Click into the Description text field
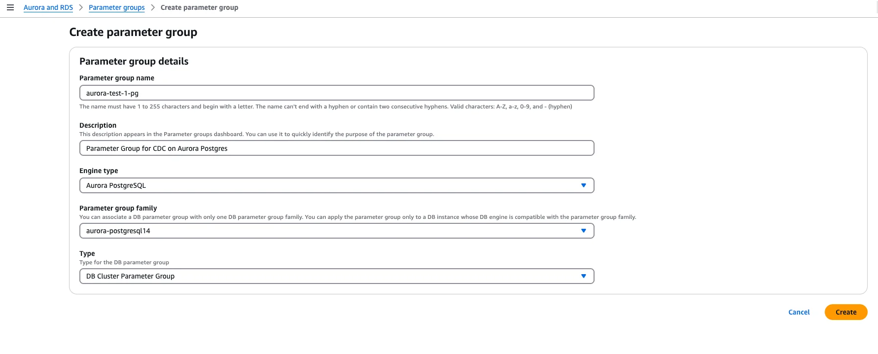 coord(337,148)
